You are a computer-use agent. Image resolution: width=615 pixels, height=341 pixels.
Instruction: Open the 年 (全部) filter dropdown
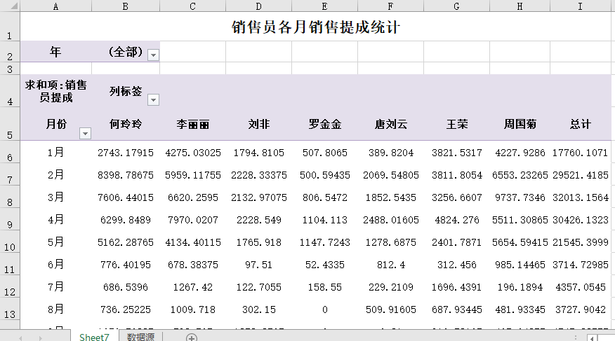coord(153,55)
